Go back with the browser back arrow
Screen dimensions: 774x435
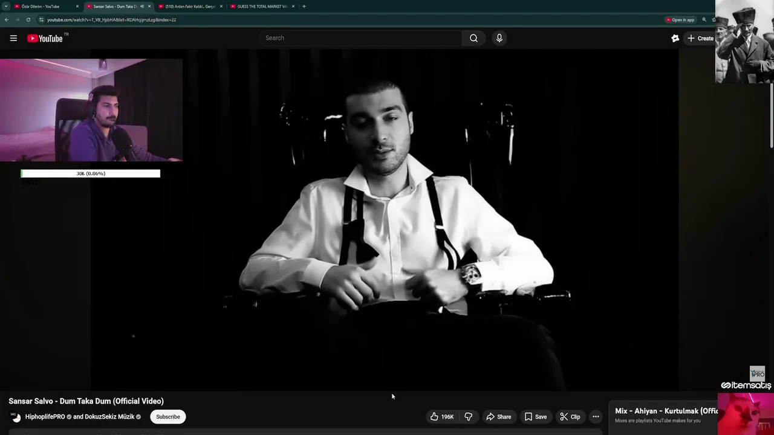6,20
